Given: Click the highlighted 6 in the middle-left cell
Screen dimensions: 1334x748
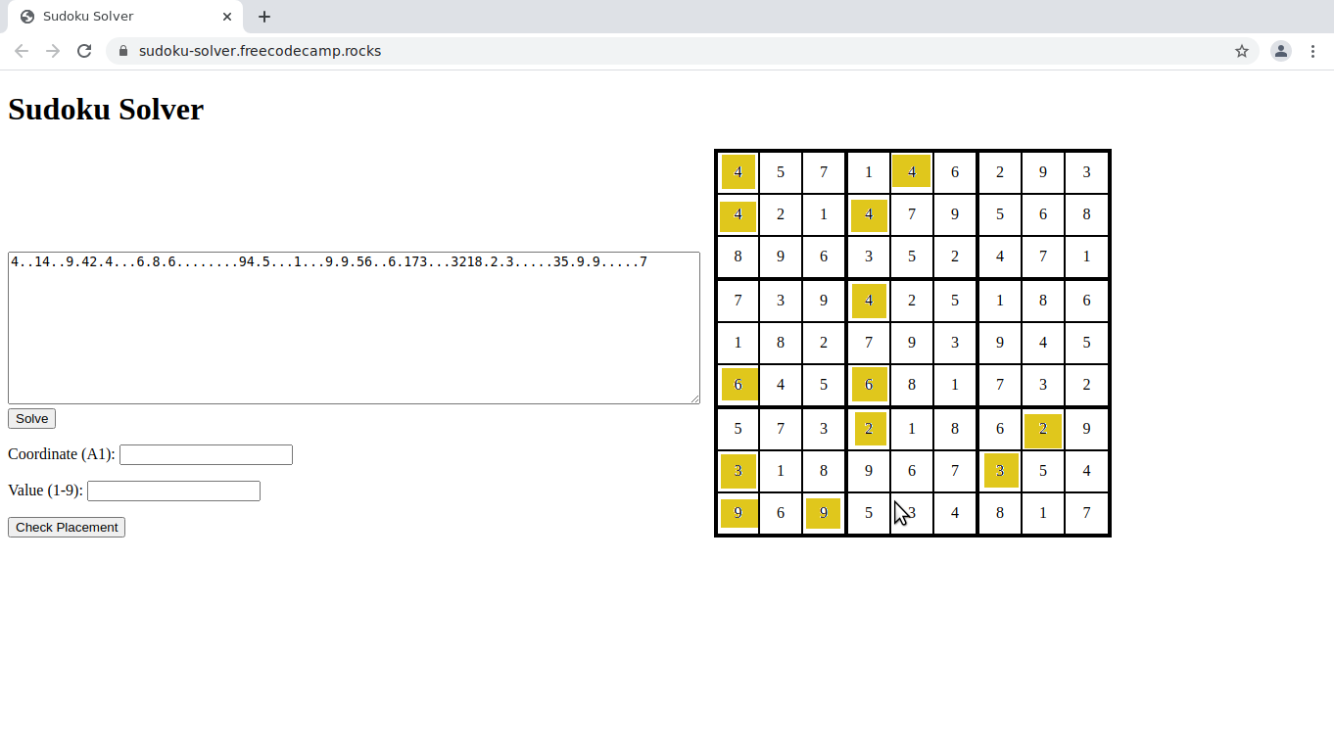Looking at the screenshot, I should coord(738,385).
